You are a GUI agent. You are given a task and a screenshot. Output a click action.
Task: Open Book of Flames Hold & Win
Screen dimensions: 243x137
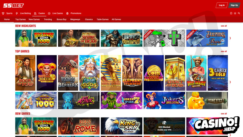click(111, 73)
